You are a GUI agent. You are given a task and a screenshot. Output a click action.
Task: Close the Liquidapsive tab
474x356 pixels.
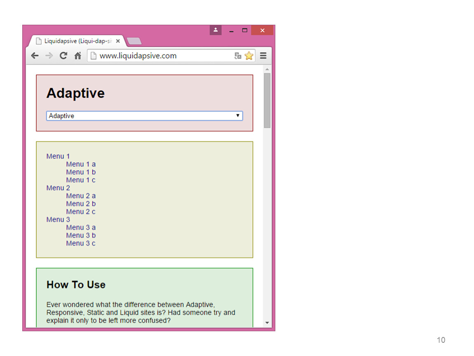tap(118, 41)
